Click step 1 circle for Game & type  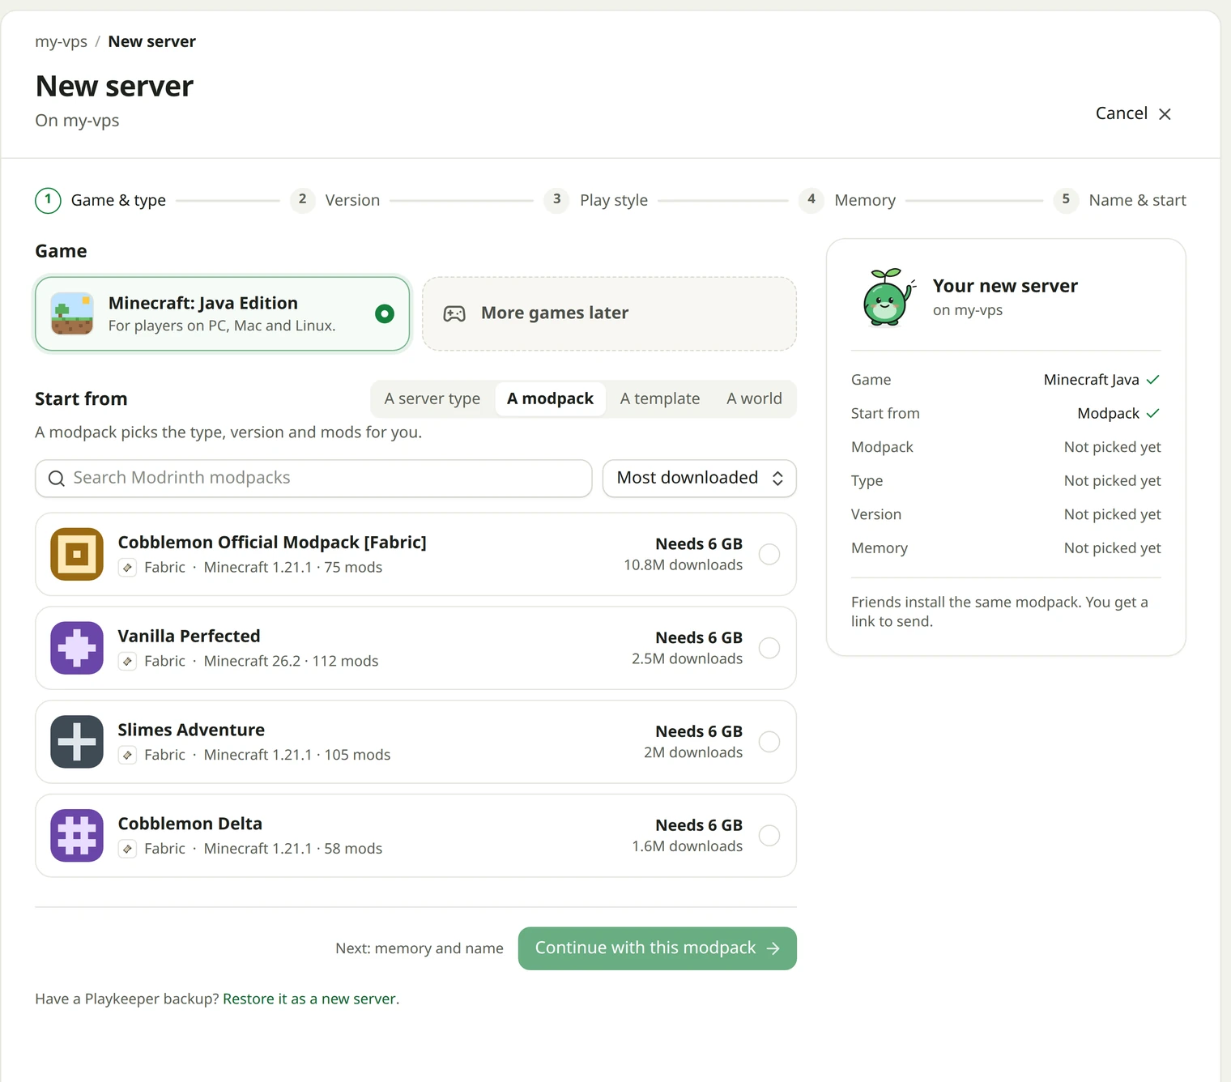48,200
